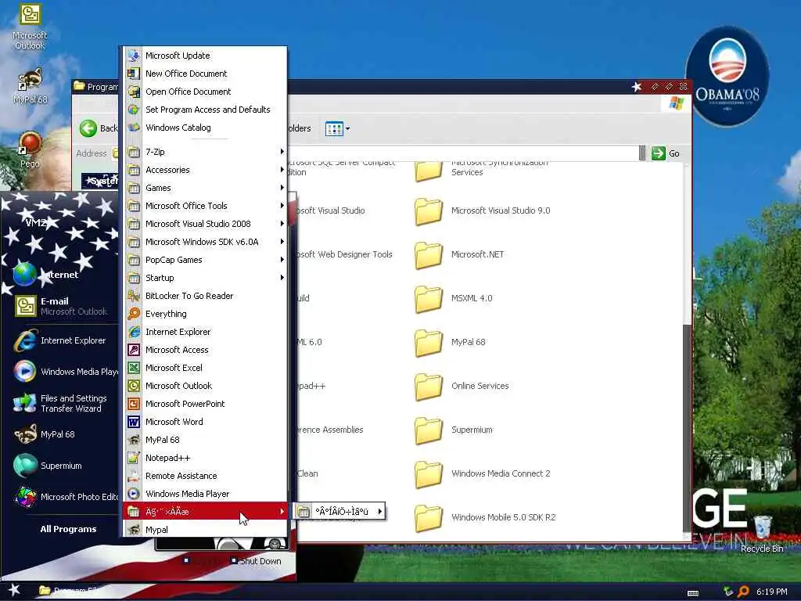Expand the Microsoft Visual Studio 2008 submenu

click(204, 224)
